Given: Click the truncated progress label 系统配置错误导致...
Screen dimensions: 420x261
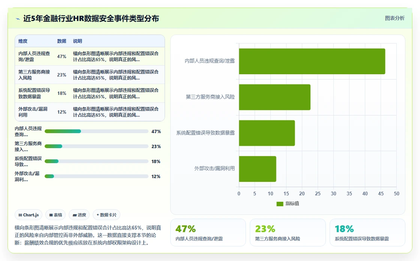Looking at the screenshot, I should coord(28,161).
